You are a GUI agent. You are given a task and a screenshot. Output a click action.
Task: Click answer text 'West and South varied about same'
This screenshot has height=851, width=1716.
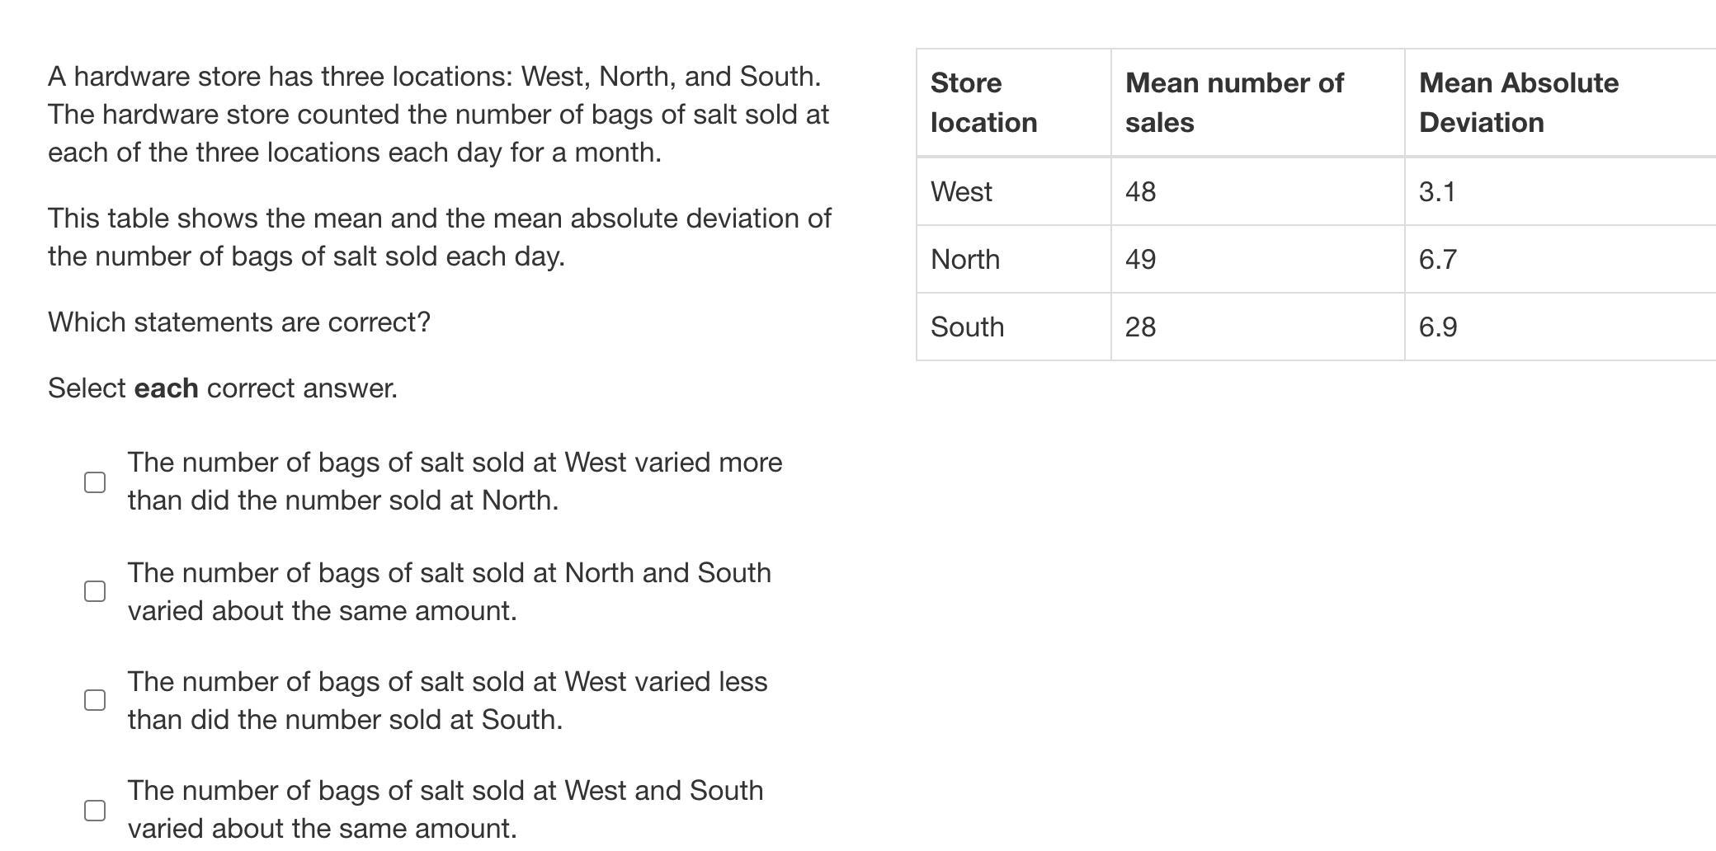pyautogui.click(x=445, y=810)
